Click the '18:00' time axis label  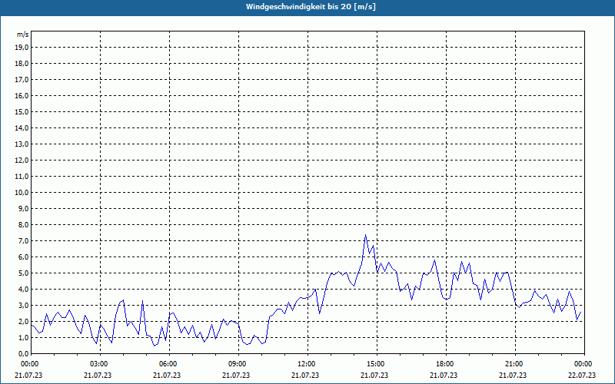pyautogui.click(x=446, y=364)
